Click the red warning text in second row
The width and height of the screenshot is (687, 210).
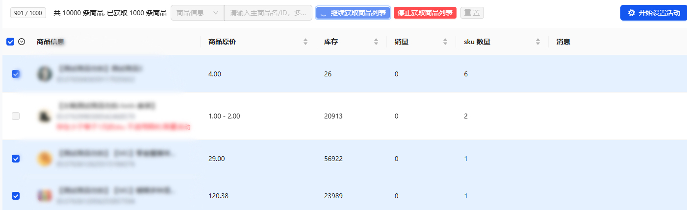pos(123,127)
